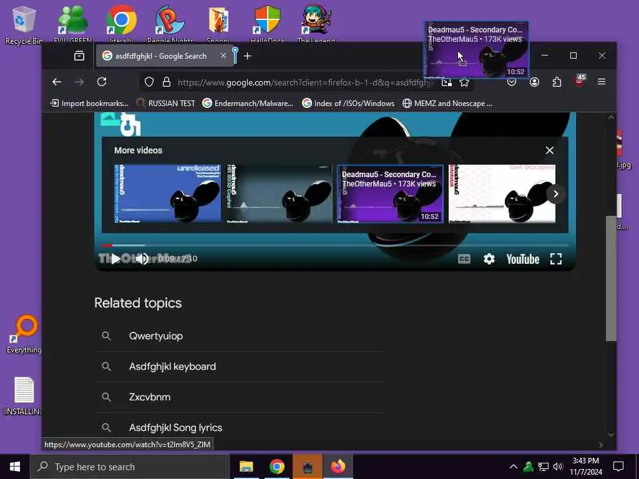Screen dimensions: 639x479
Task: Open the volume tray icon
Action: (558, 467)
